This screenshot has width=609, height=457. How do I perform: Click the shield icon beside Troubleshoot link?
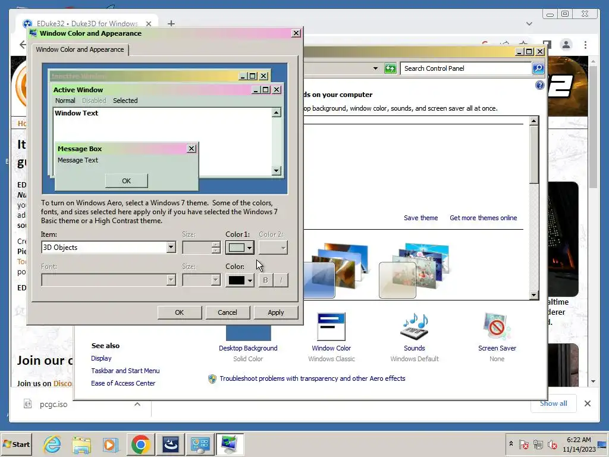click(212, 379)
